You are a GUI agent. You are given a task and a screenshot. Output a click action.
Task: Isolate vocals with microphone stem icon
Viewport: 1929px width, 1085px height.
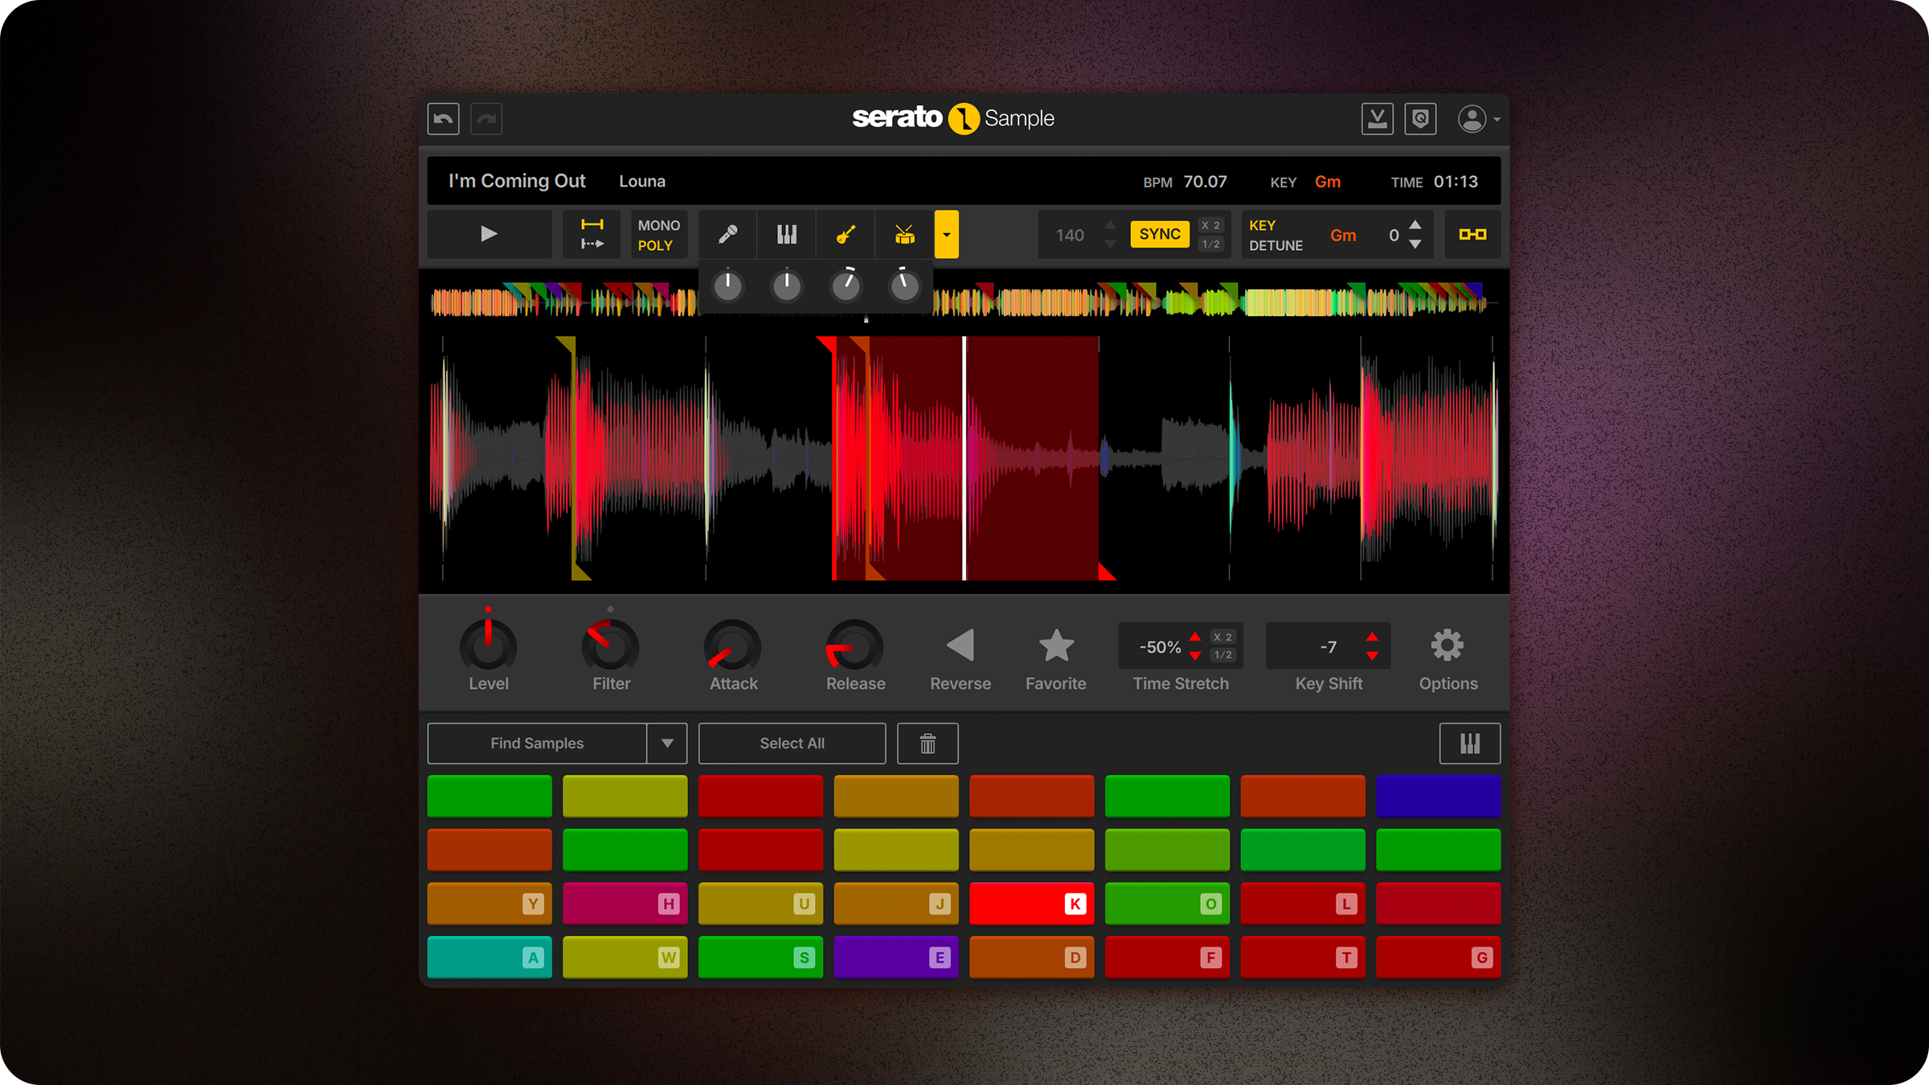[x=727, y=235]
